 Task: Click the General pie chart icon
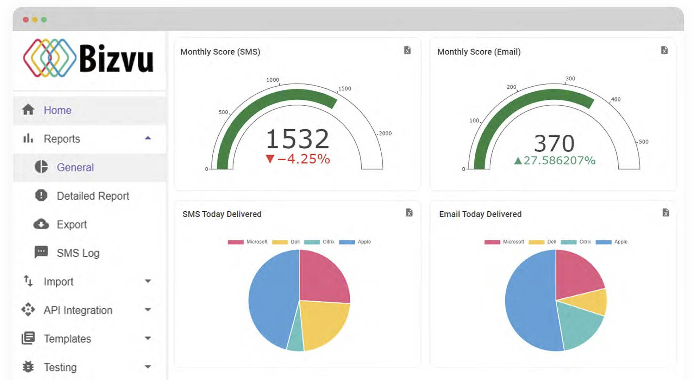click(x=41, y=167)
